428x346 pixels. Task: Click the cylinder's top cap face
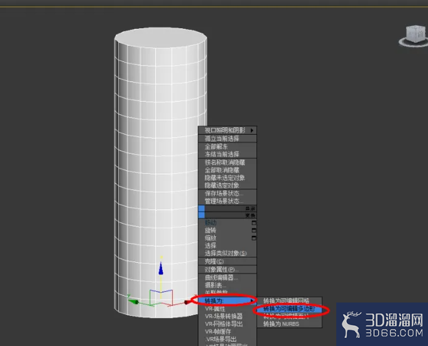(160, 37)
